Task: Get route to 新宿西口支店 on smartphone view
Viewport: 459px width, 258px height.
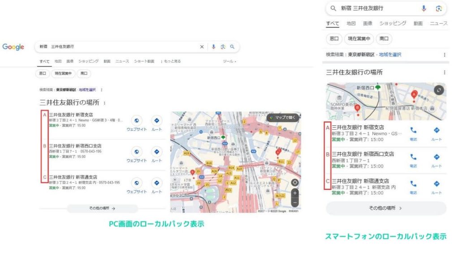Action: tap(437, 160)
